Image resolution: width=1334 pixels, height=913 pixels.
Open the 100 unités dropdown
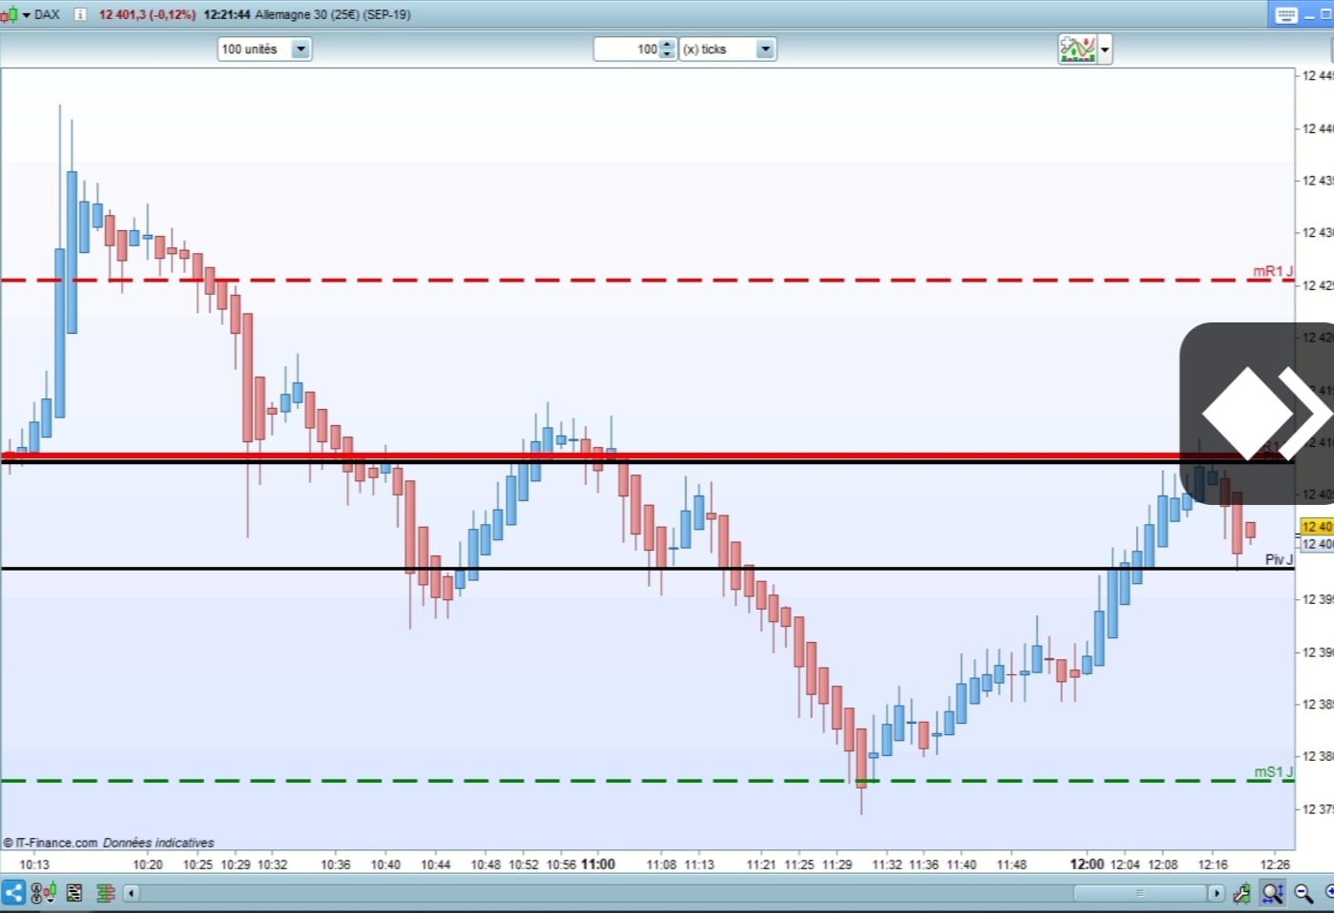pos(265,49)
